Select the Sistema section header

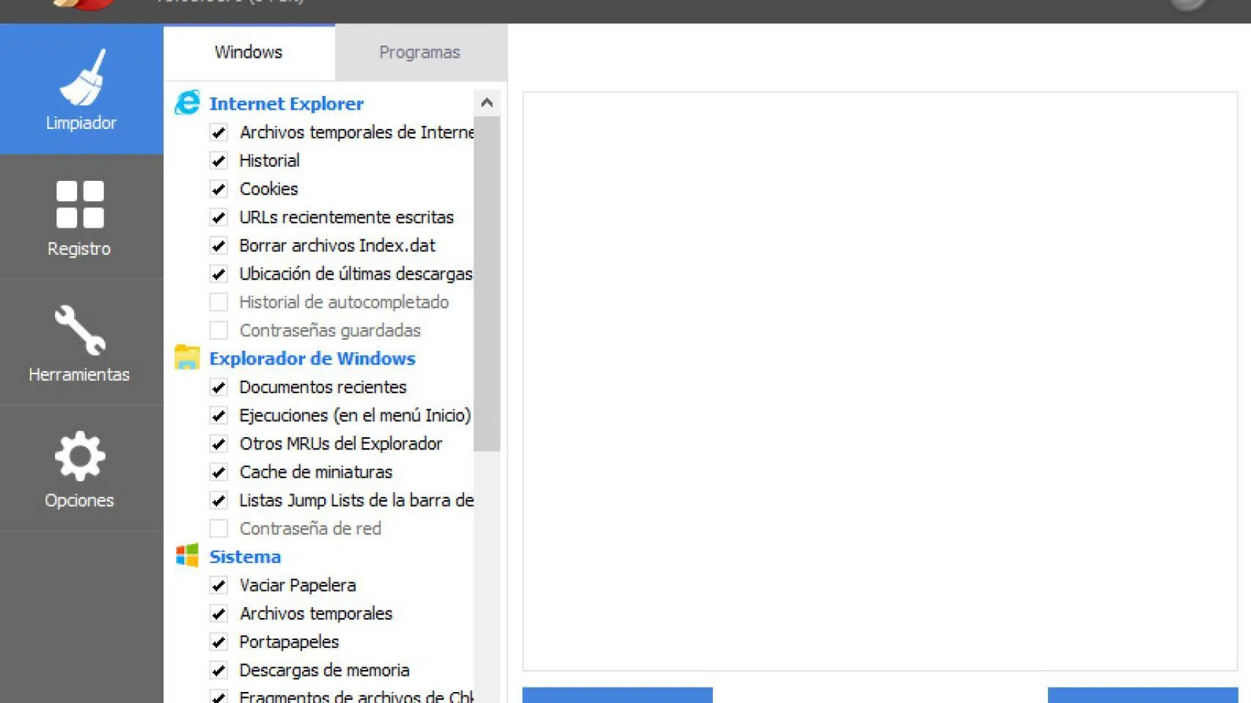[x=245, y=557]
